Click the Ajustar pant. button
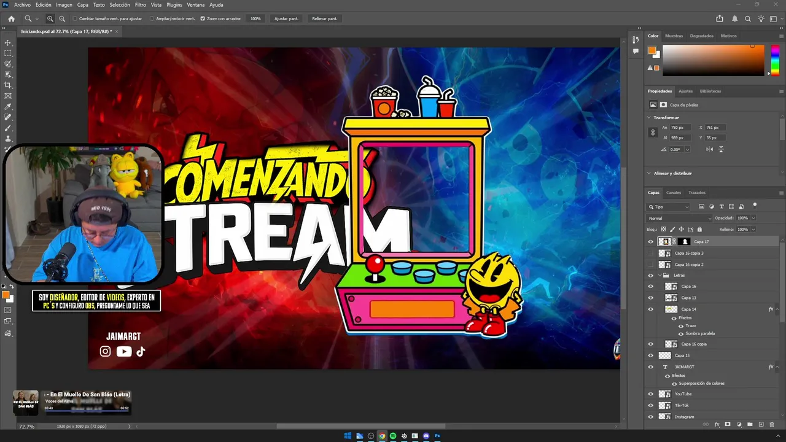The height and width of the screenshot is (442, 786). point(286,18)
